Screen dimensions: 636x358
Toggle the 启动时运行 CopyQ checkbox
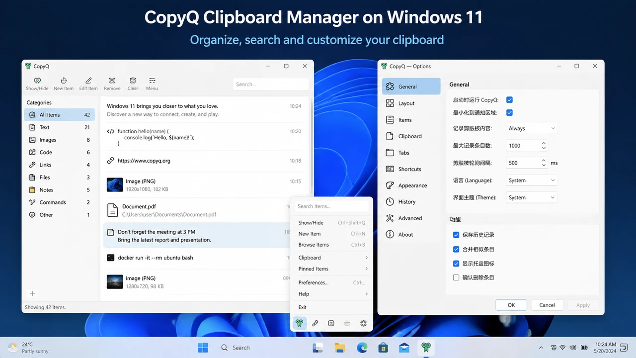(x=509, y=100)
